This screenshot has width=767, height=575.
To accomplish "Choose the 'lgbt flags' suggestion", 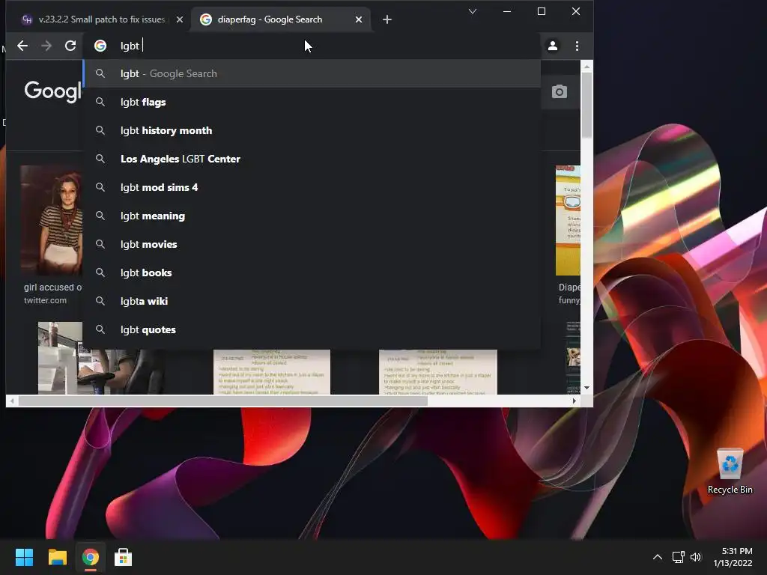I will [x=312, y=102].
